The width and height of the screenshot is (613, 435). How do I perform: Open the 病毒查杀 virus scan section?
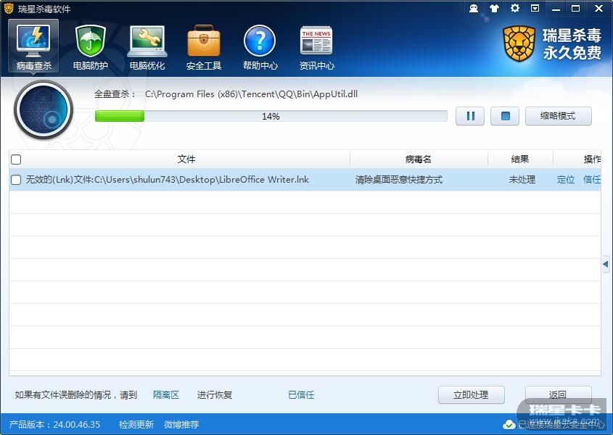coord(33,46)
